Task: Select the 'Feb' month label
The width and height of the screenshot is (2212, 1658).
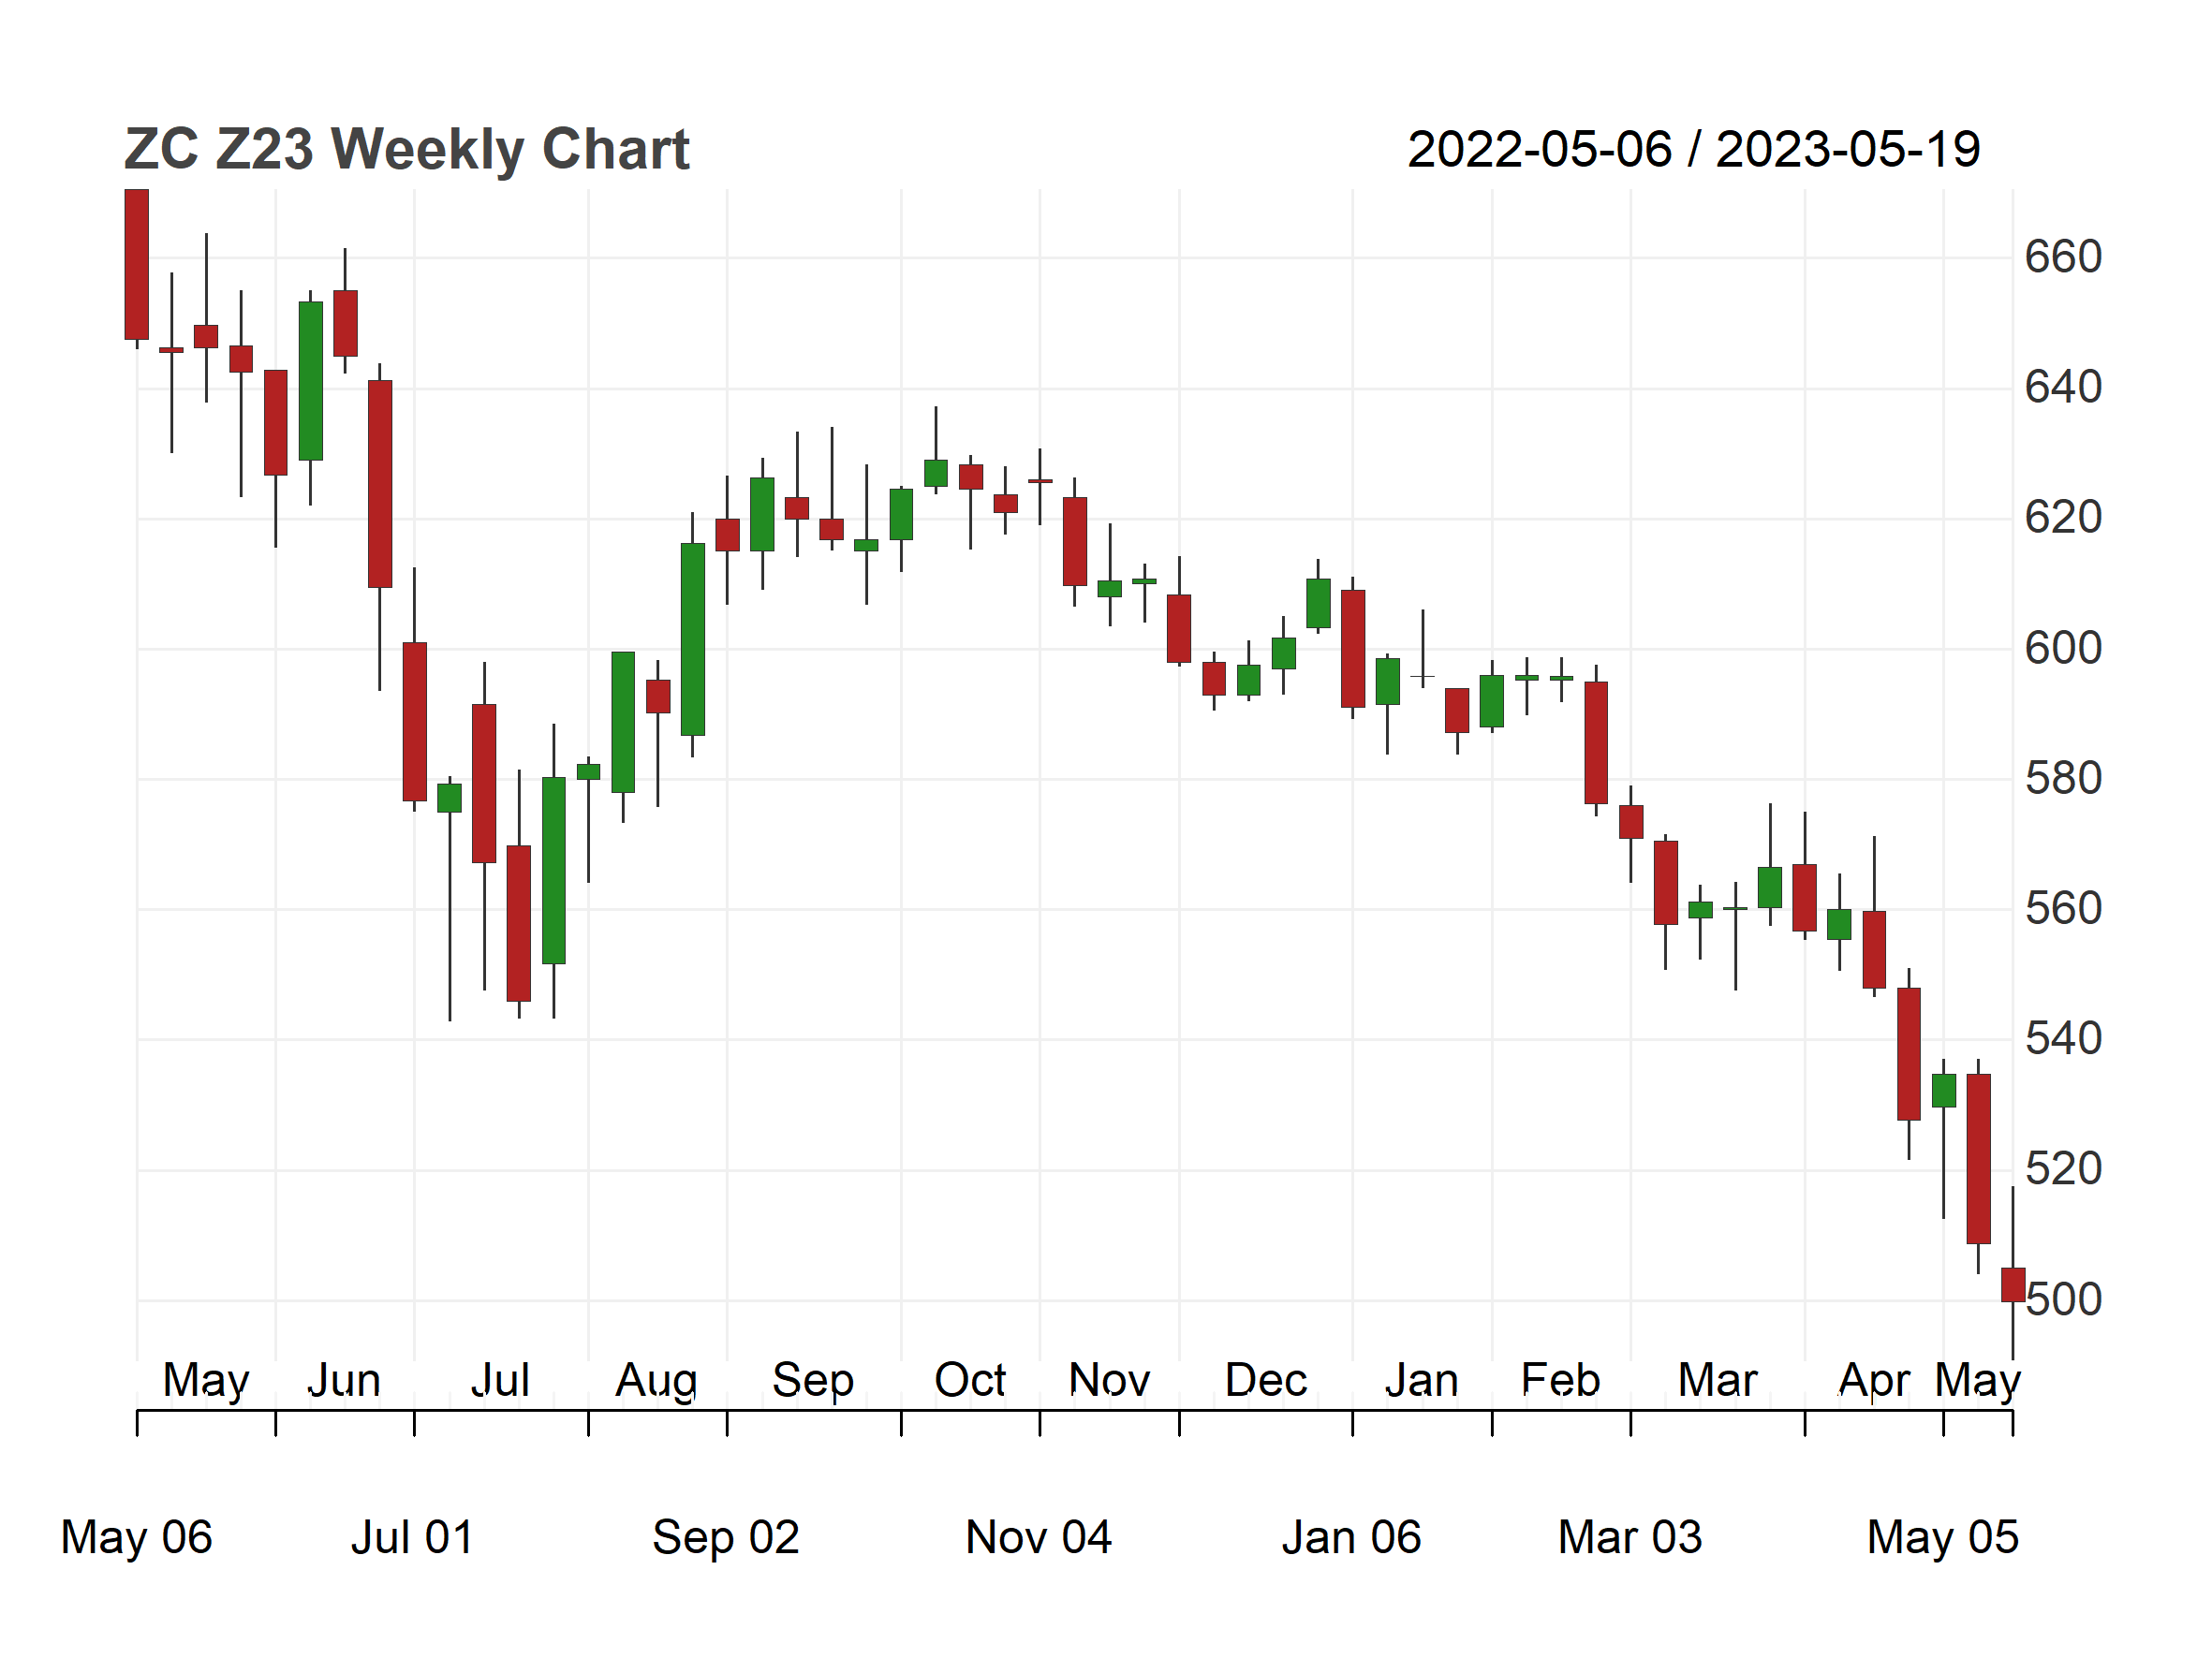Action: 1560,1381
